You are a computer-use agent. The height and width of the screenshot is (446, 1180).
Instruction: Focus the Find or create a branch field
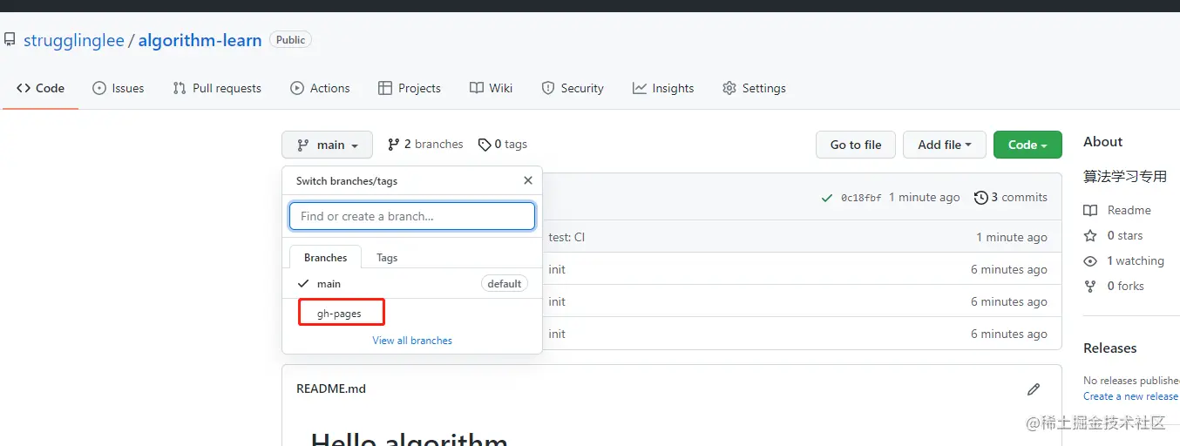[412, 216]
